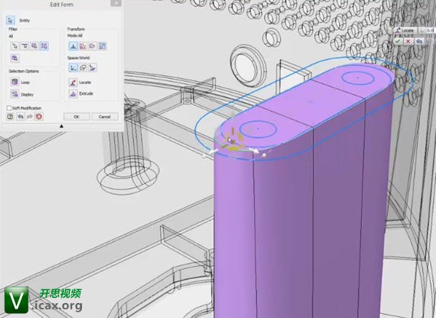436x318 pixels.
Task: Click the value field in the mini toolbar
Action: coord(431,30)
